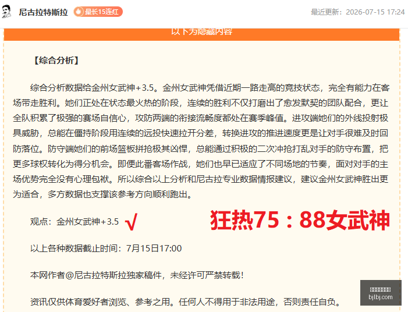Select the flame icon in the streak badge
408x312 pixels.
(79, 12)
